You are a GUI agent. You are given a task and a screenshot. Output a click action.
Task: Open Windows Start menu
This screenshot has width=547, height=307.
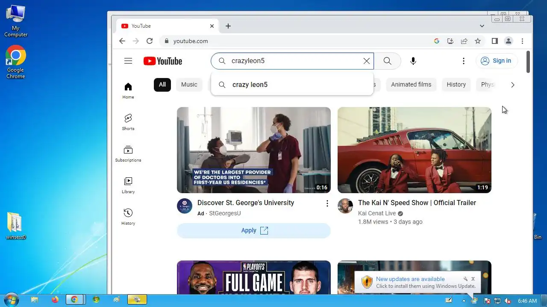pyautogui.click(x=11, y=300)
